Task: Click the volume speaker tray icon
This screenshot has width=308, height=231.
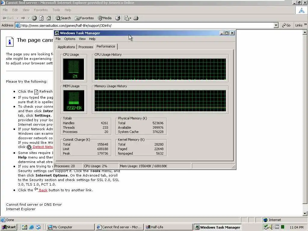Action: (x=271, y=227)
